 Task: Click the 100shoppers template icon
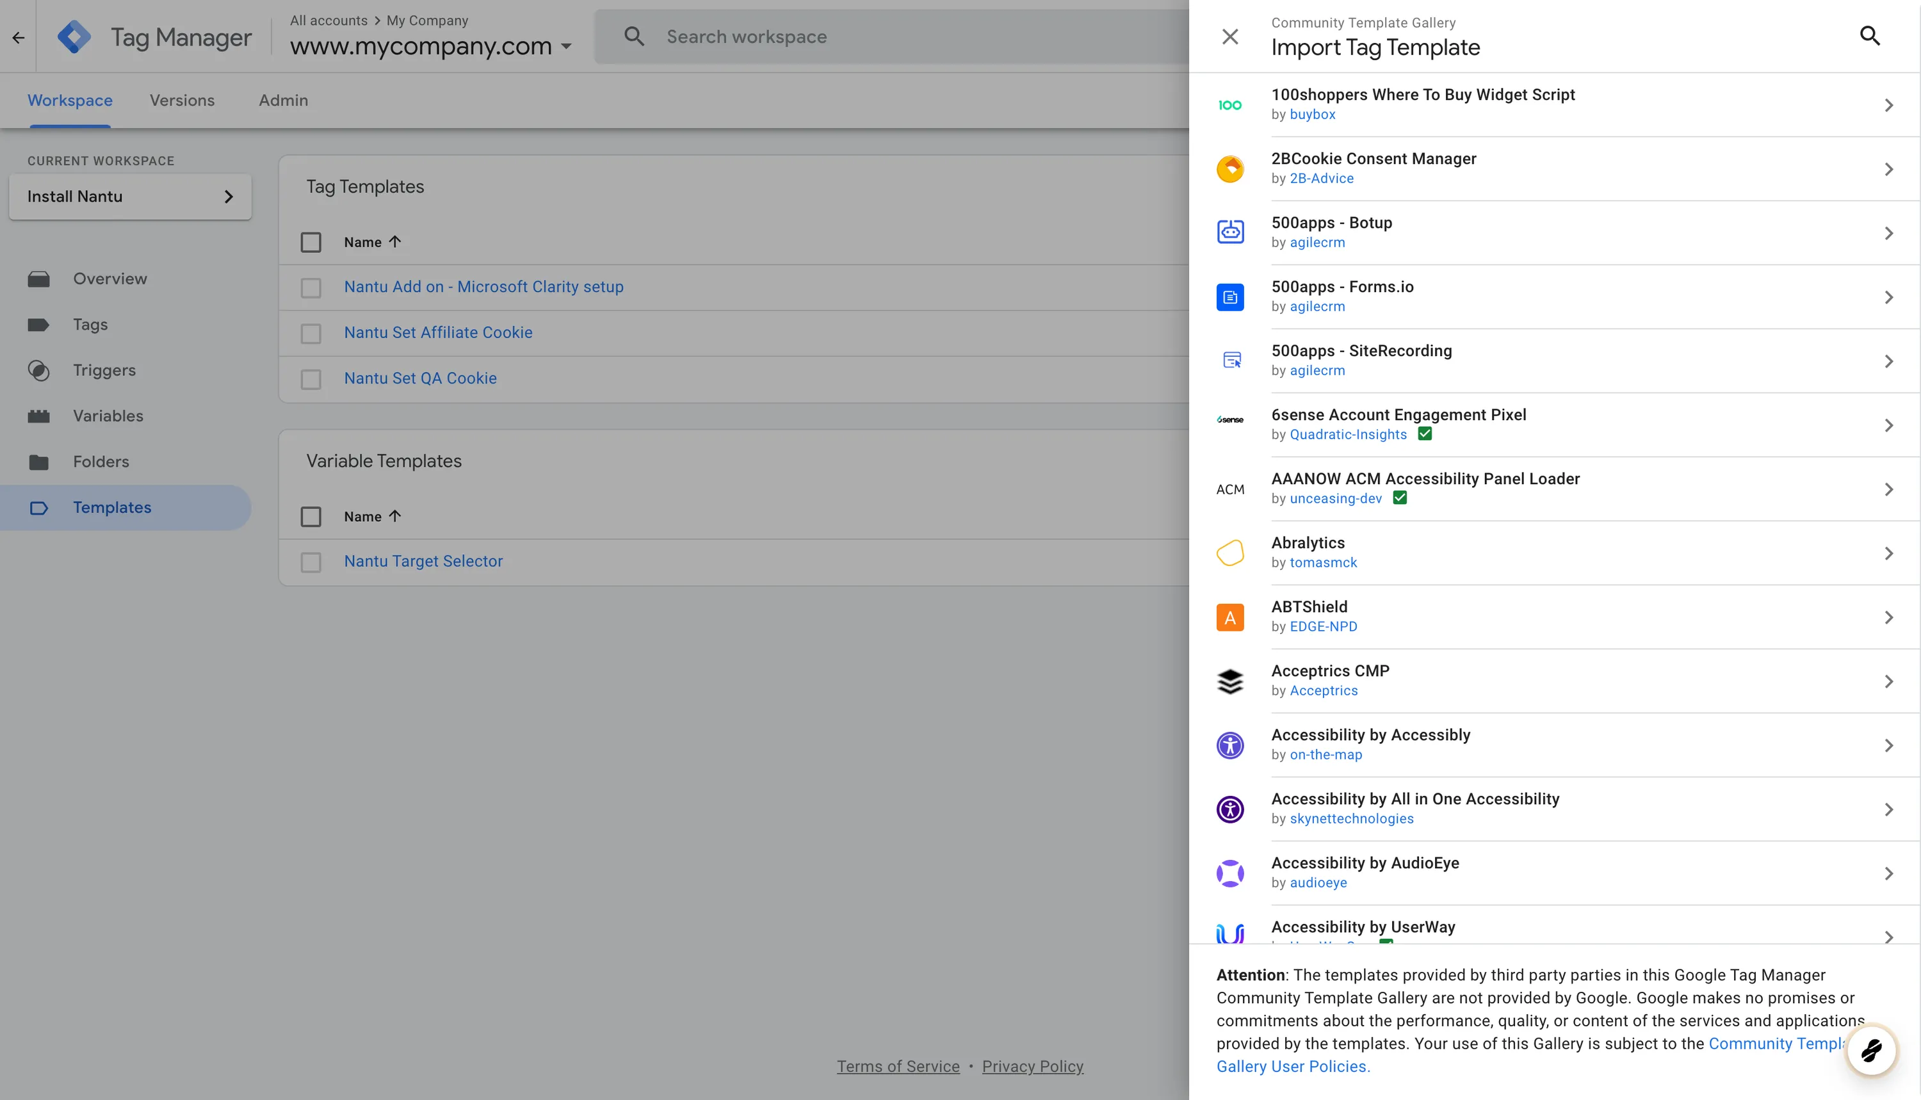click(x=1230, y=105)
